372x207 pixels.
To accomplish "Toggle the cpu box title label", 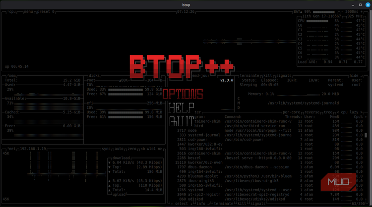I will 12,11.
